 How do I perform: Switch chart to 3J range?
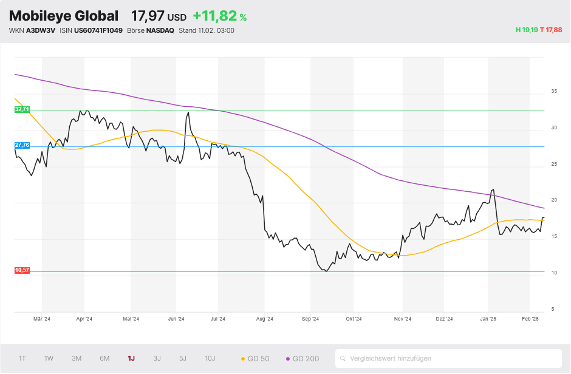tap(157, 359)
